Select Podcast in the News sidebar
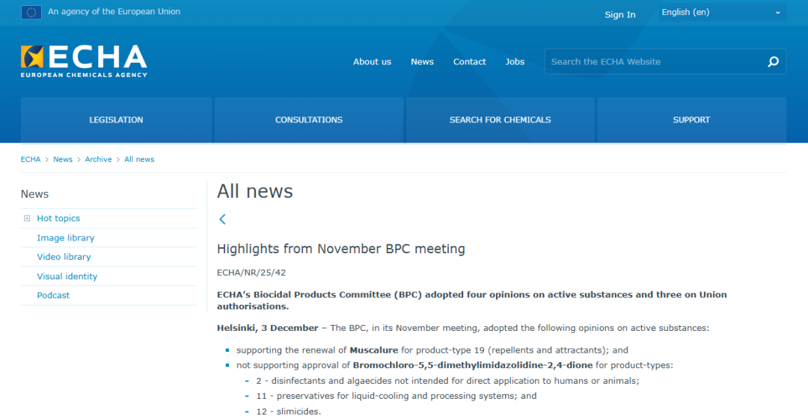This screenshot has width=808, height=419. coord(53,295)
